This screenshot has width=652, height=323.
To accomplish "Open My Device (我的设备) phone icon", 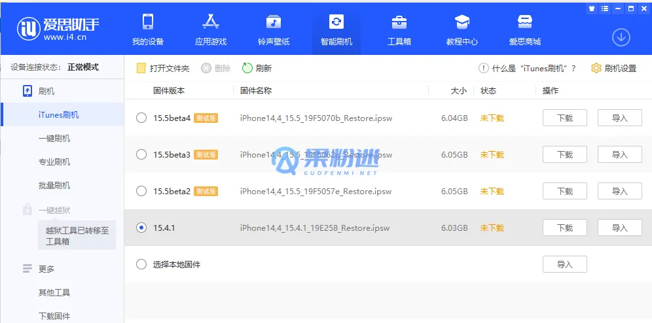I will [x=148, y=22].
